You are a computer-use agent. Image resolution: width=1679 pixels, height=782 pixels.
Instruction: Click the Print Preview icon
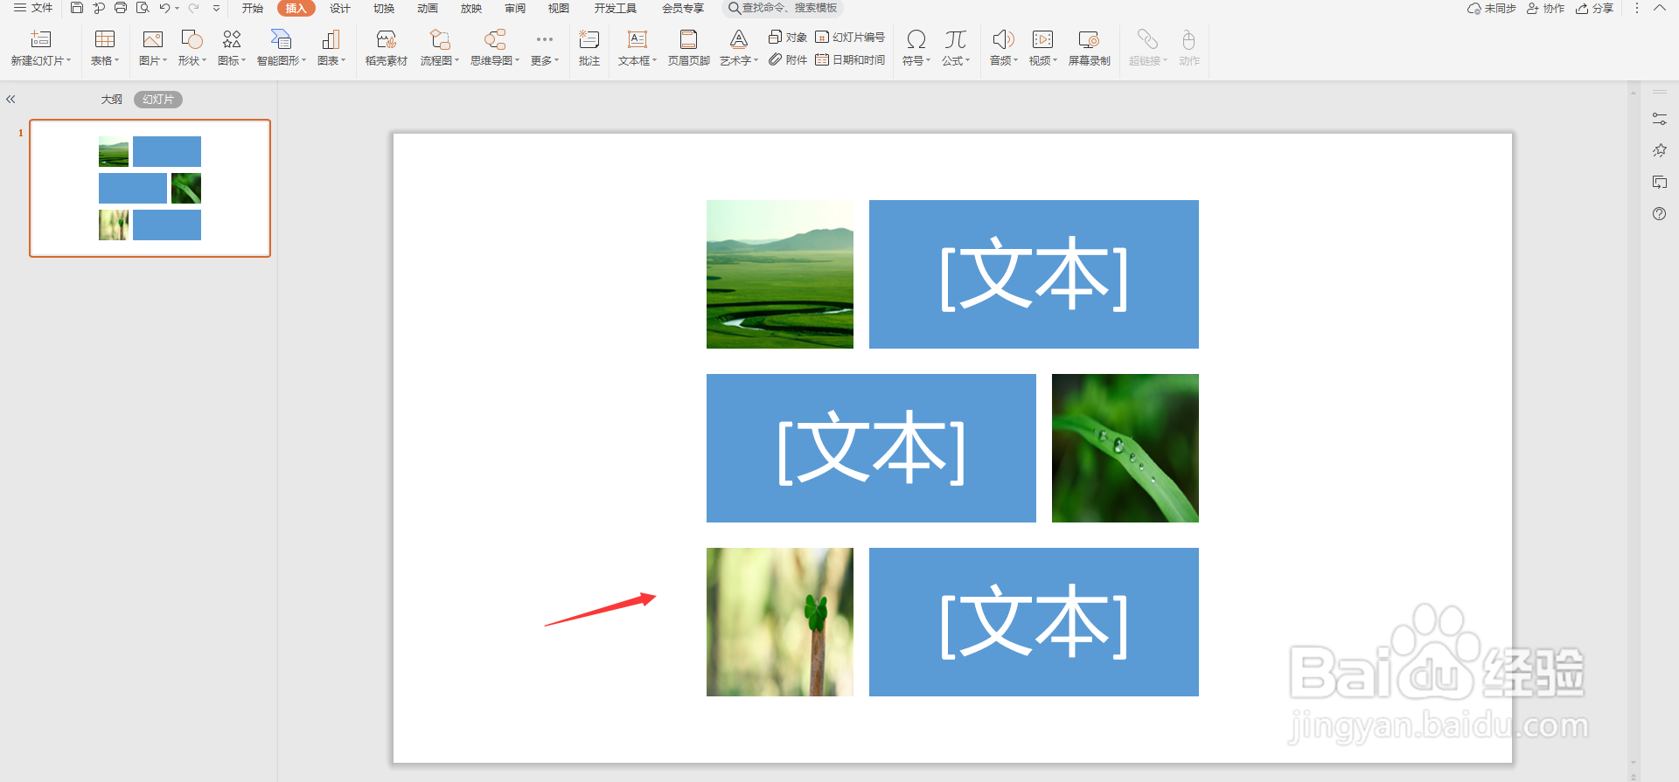point(143,8)
